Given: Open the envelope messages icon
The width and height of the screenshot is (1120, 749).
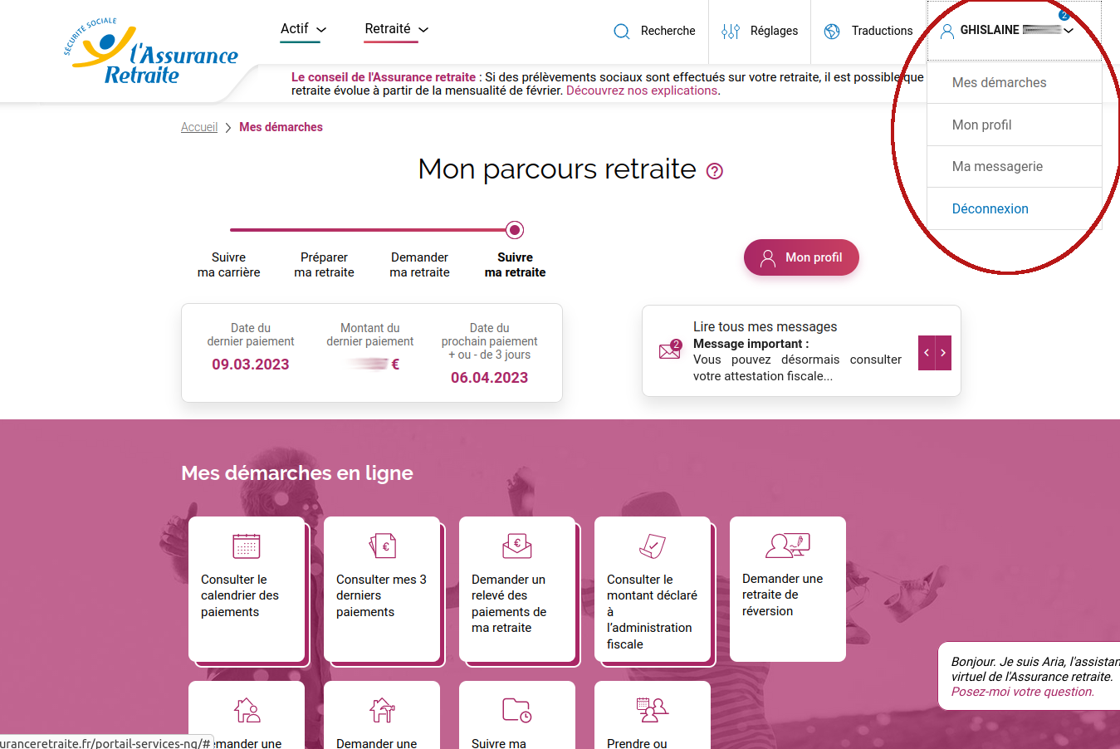Looking at the screenshot, I should pos(670,350).
